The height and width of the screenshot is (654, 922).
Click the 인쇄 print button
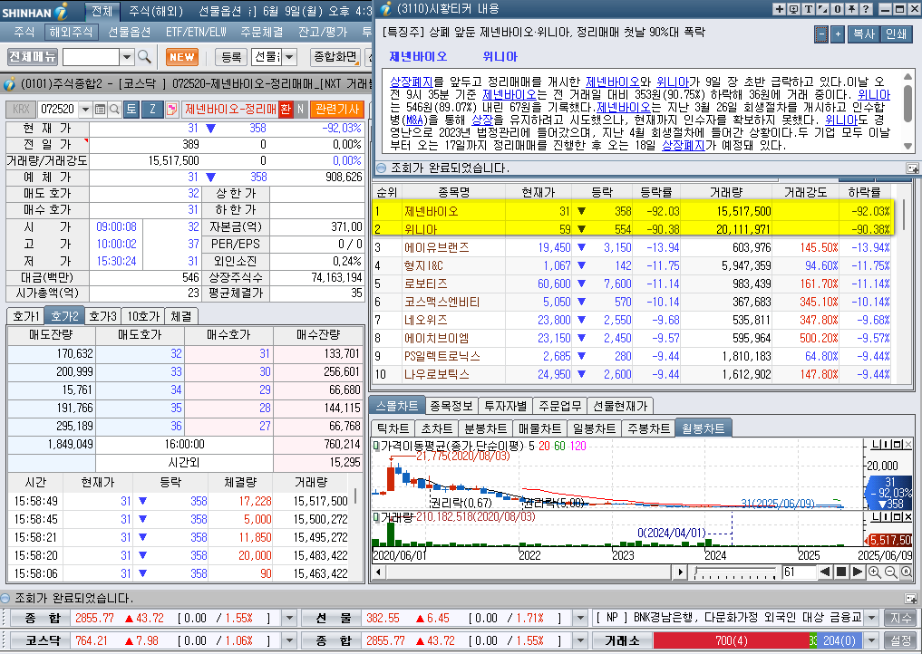coord(896,34)
